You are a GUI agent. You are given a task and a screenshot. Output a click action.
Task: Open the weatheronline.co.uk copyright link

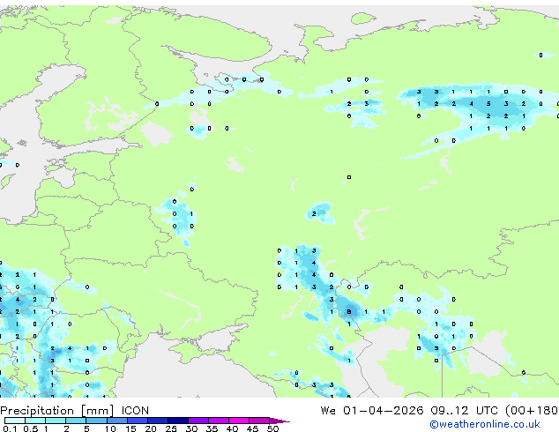485,424
